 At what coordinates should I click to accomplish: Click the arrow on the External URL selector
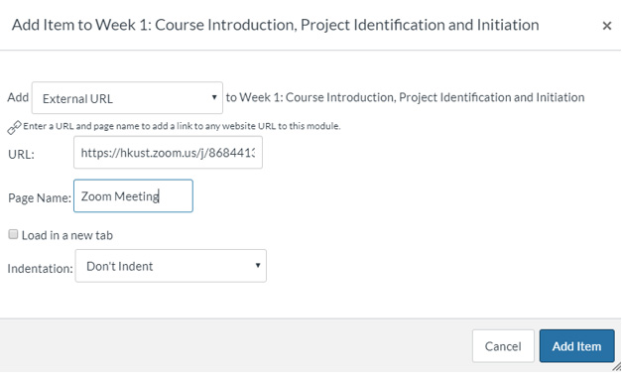pos(214,97)
